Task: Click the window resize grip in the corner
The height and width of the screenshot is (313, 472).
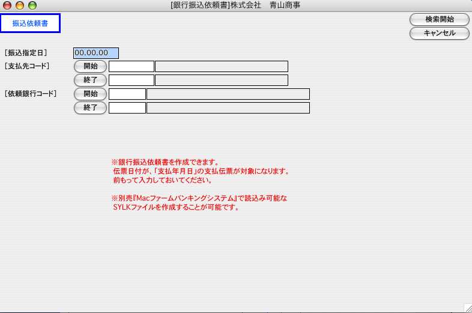Action: tap(467, 307)
